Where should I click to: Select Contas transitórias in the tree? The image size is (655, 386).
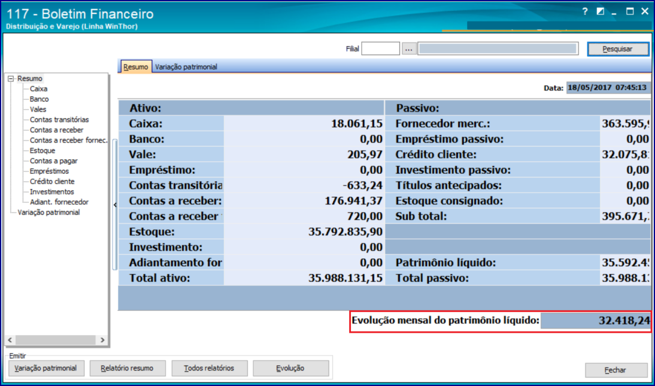coord(59,120)
